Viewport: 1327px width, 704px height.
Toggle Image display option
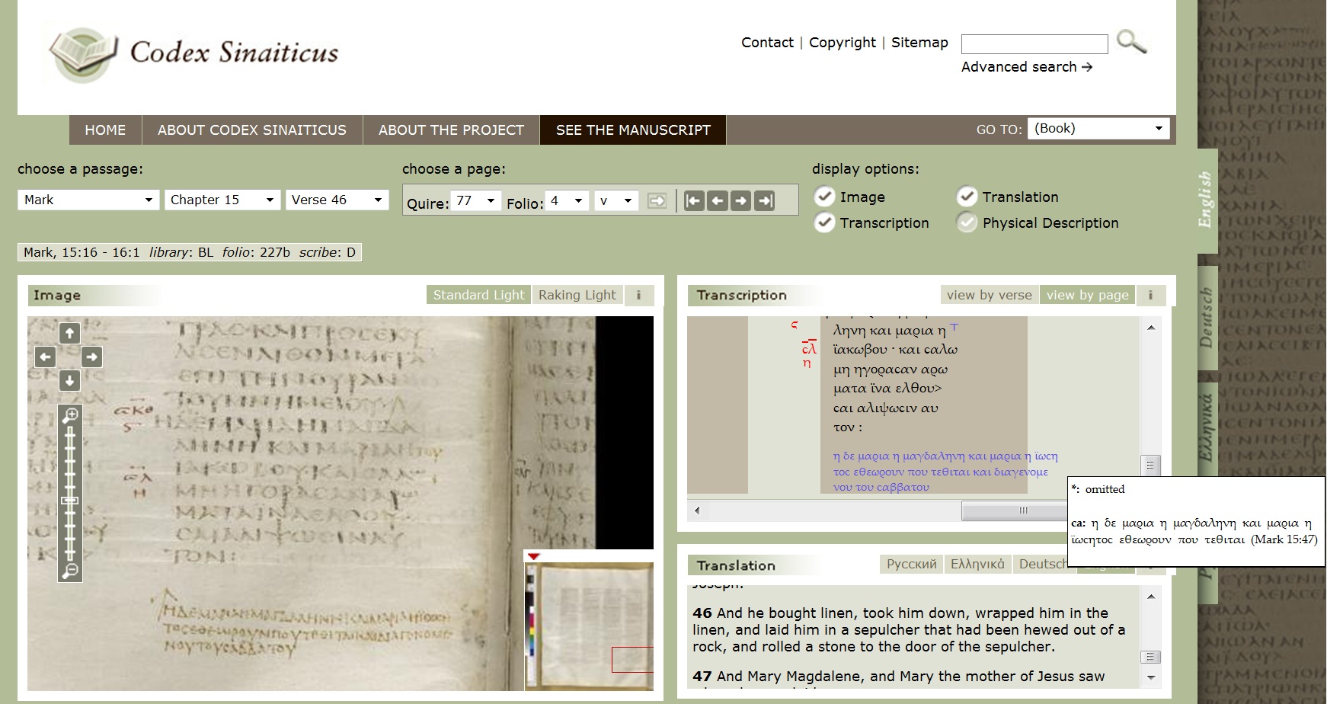tap(824, 197)
